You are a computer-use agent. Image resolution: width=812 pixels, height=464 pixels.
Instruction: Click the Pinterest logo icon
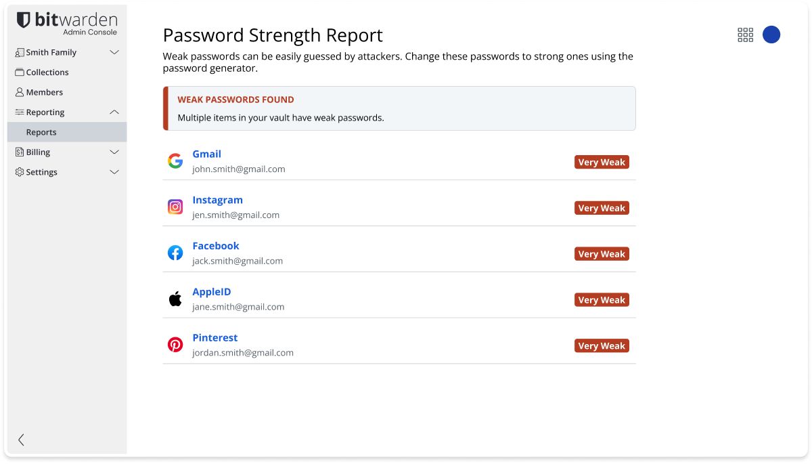(x=175, y=345)
